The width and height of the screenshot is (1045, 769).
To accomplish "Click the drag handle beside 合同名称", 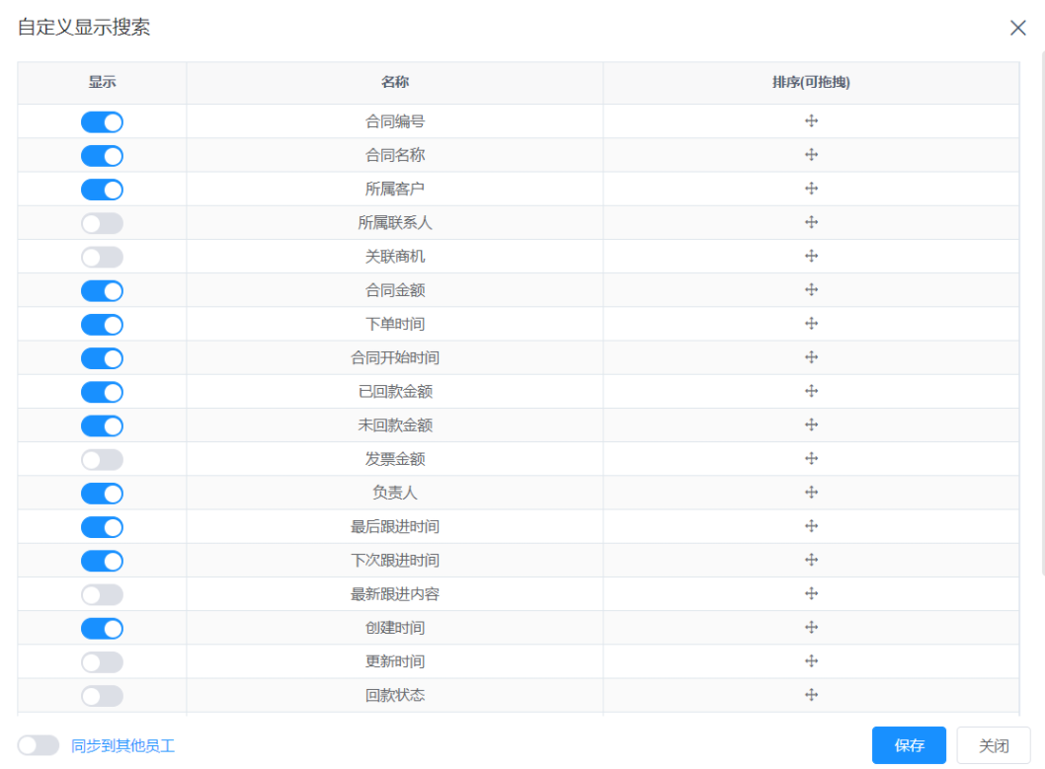I will (x=811, y=155).
